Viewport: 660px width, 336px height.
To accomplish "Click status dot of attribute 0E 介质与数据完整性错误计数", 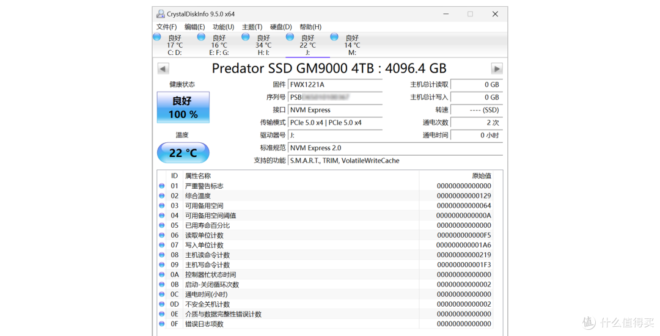I will [161, 314].
